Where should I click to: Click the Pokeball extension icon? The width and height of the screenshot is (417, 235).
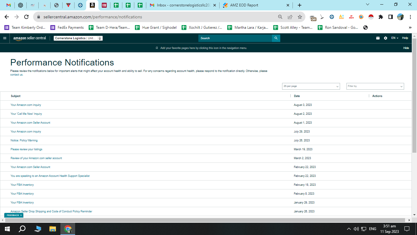pyautogui.click(x=371, y=17)
